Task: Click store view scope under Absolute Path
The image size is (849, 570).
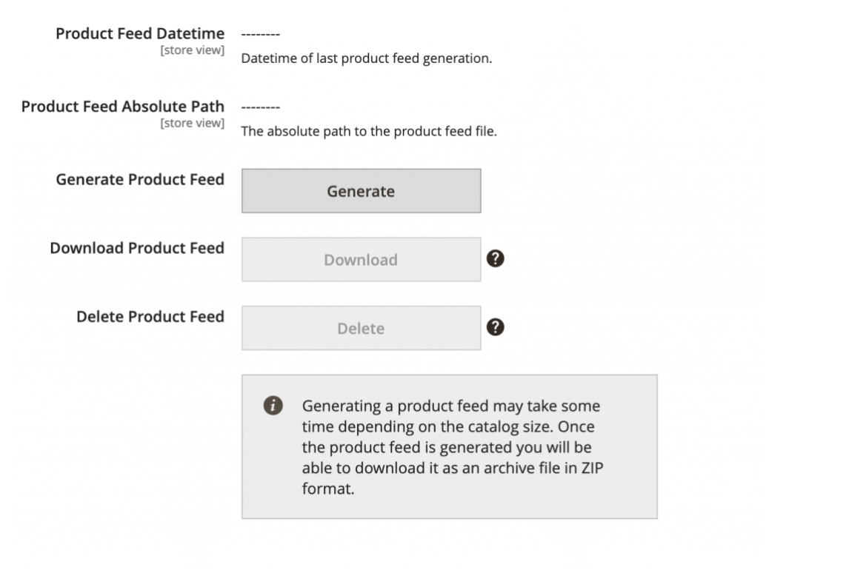Action: pyautogui.click(x=192, y=124)
